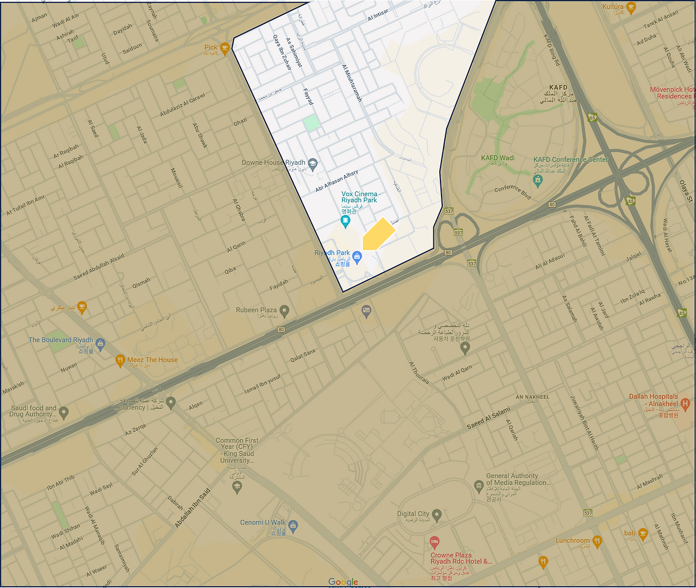Open the General Authority of Media Regulation pin
The height and width of the screenshot is (588, 696).
[478, 485]
